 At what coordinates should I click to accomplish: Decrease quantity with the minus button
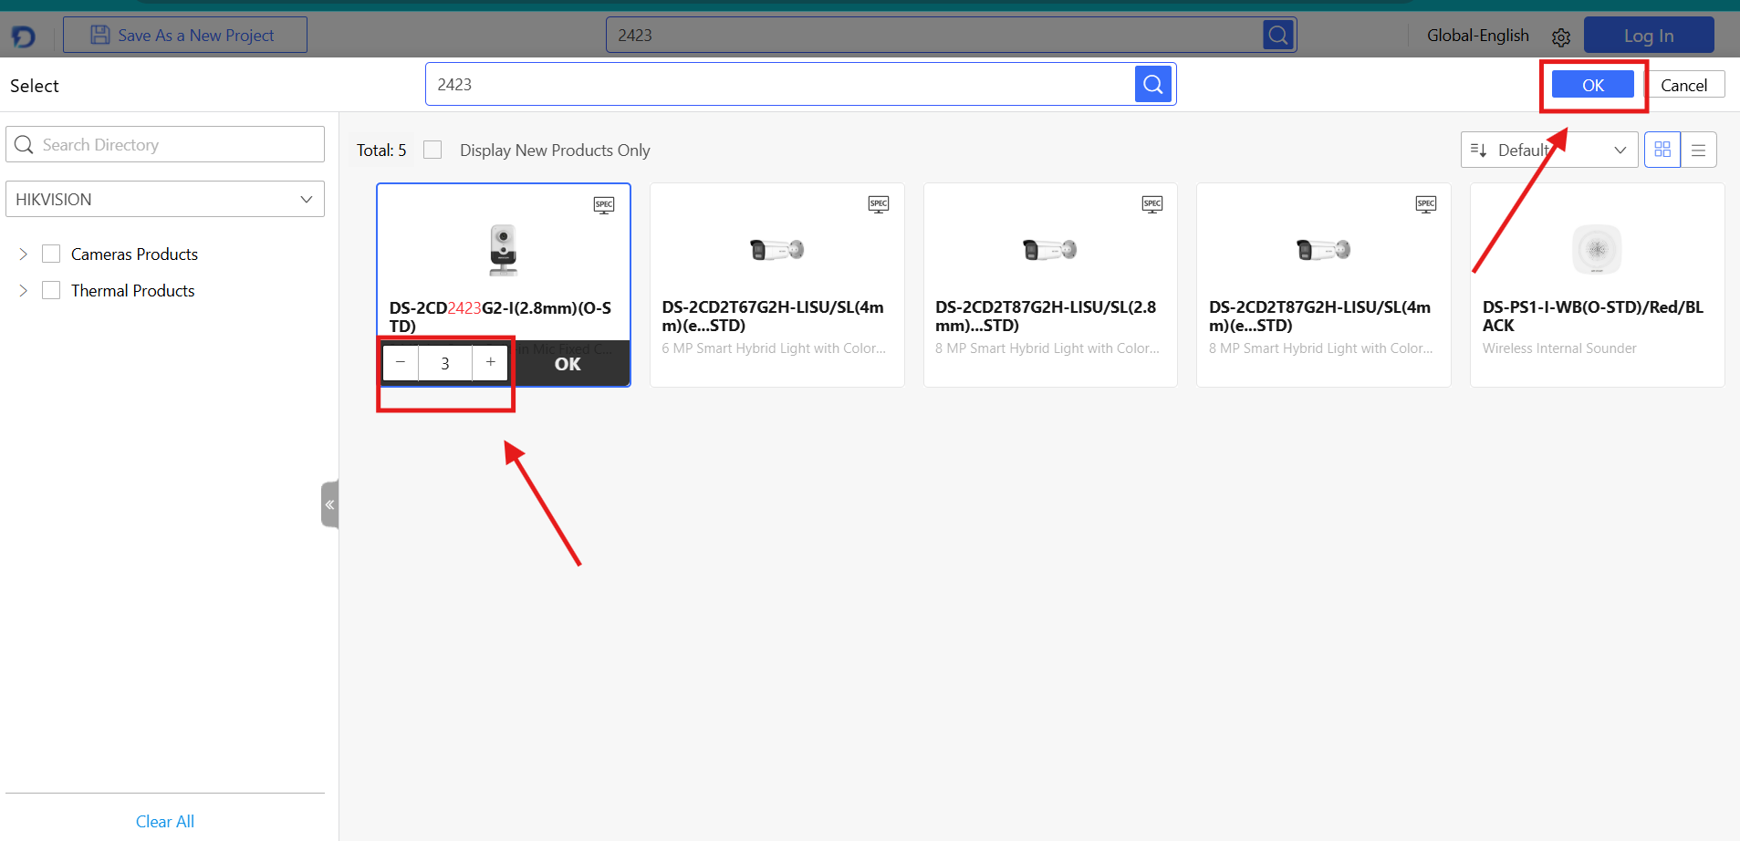401,363
